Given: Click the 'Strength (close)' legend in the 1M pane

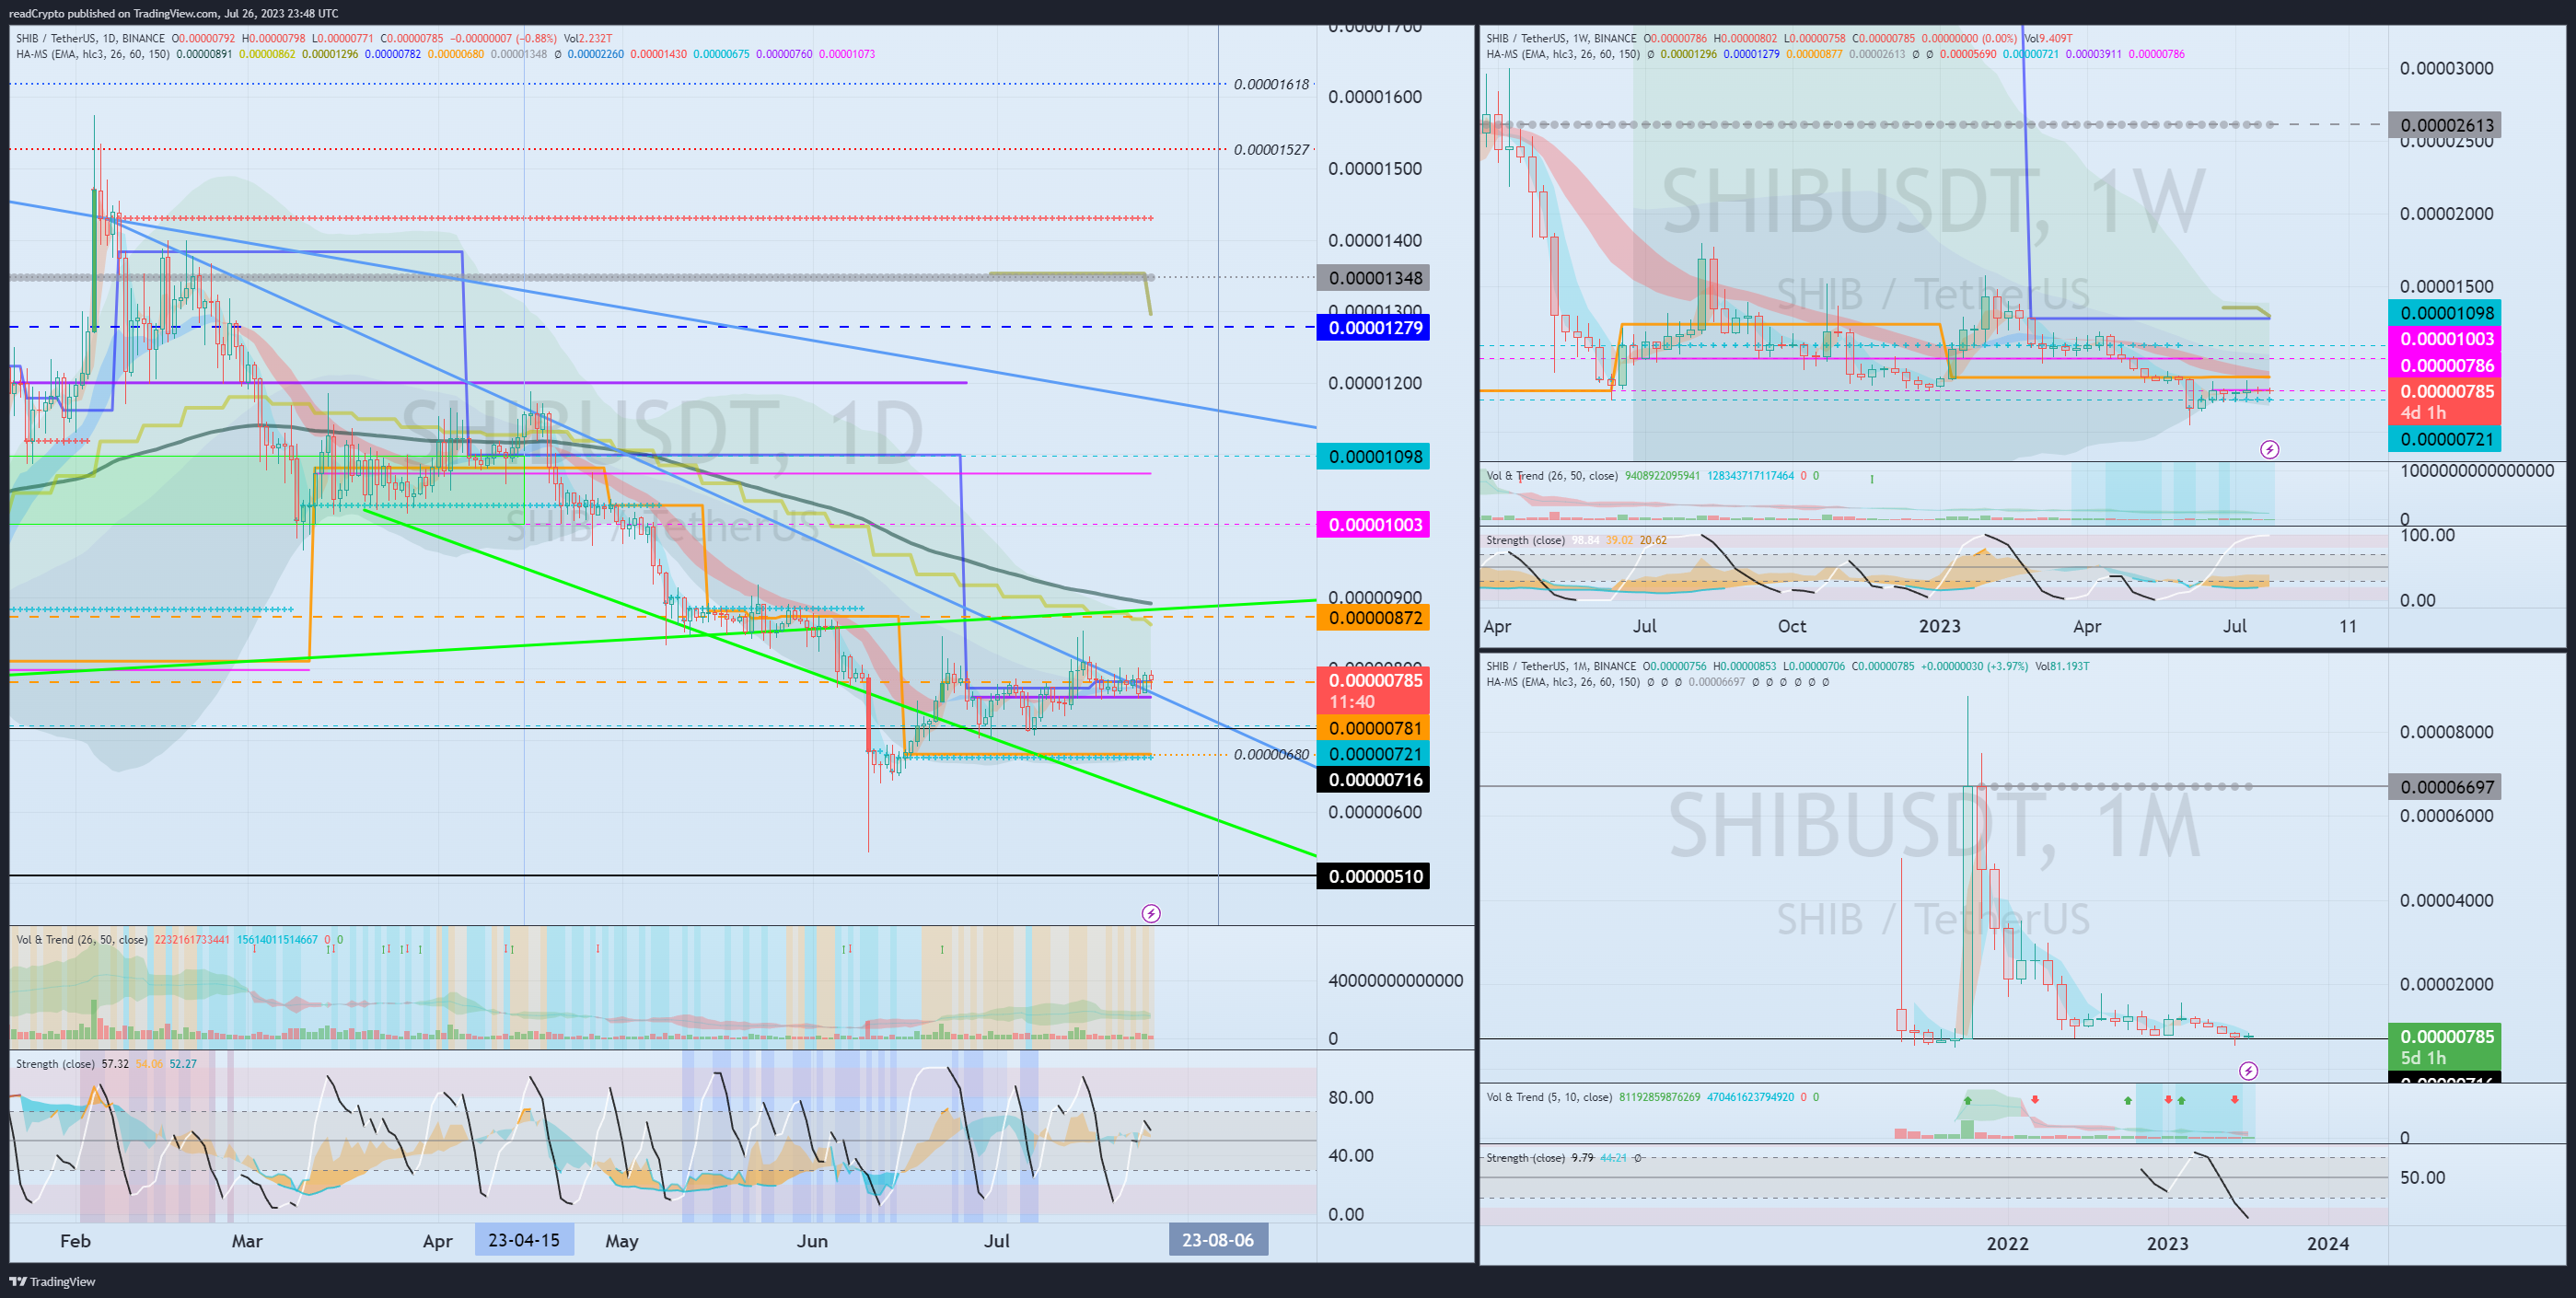Looking at the screenshot, I should (1525, 1157).
